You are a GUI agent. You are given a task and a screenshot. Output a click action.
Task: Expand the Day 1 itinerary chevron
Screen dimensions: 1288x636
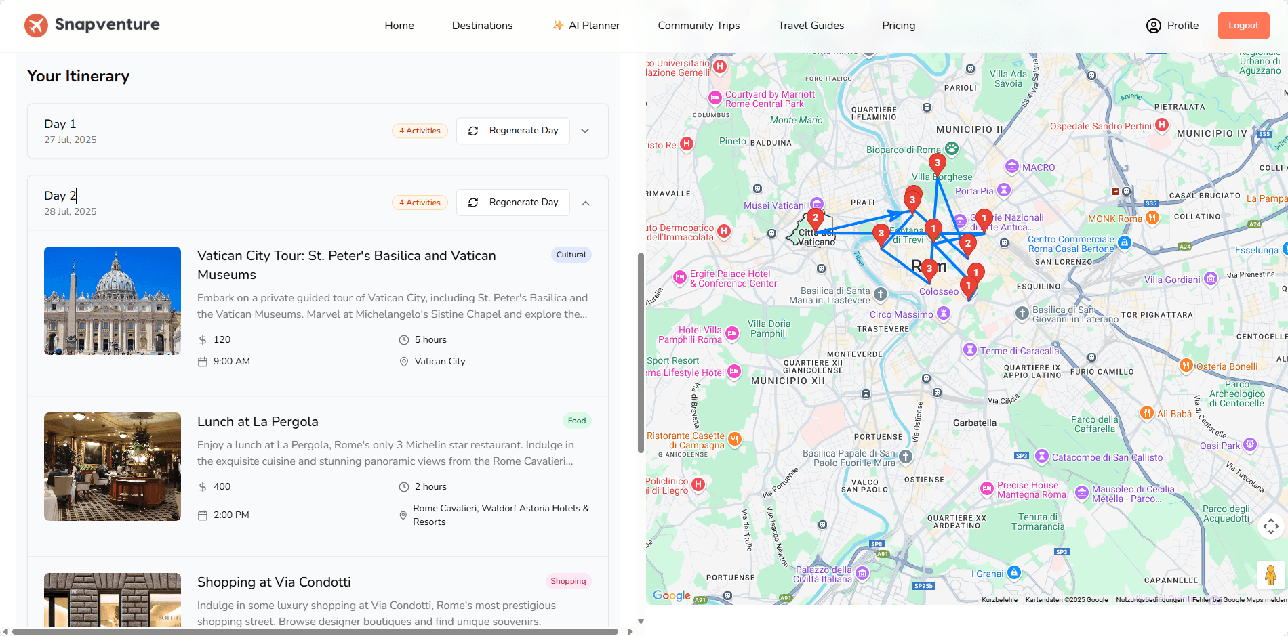(x=585, y=131)
